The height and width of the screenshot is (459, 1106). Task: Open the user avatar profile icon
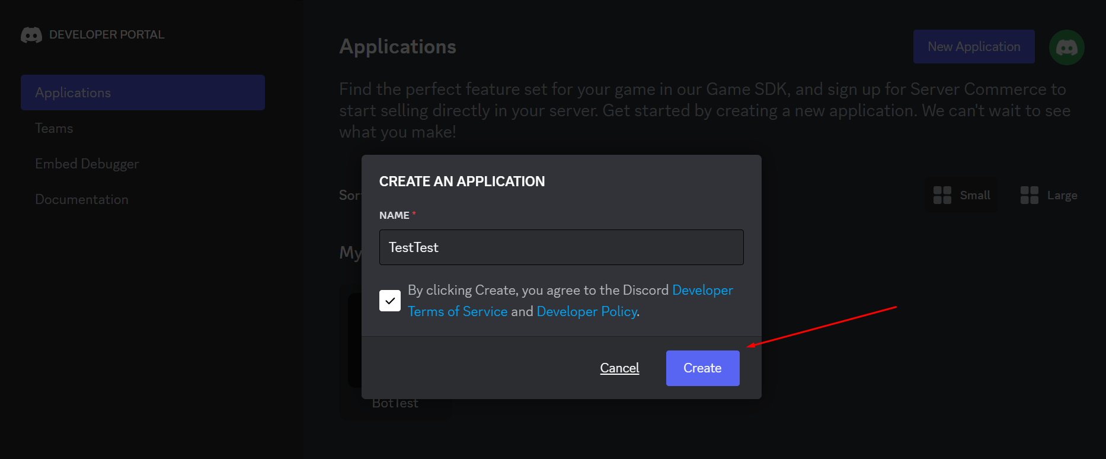tap(1066, 47)
